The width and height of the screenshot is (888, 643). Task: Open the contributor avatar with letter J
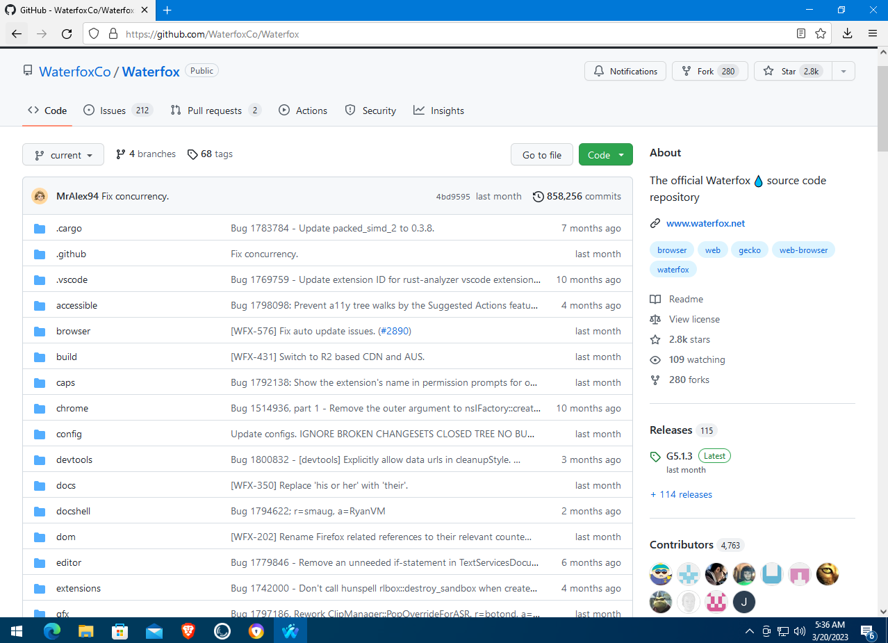coord(744,602)
